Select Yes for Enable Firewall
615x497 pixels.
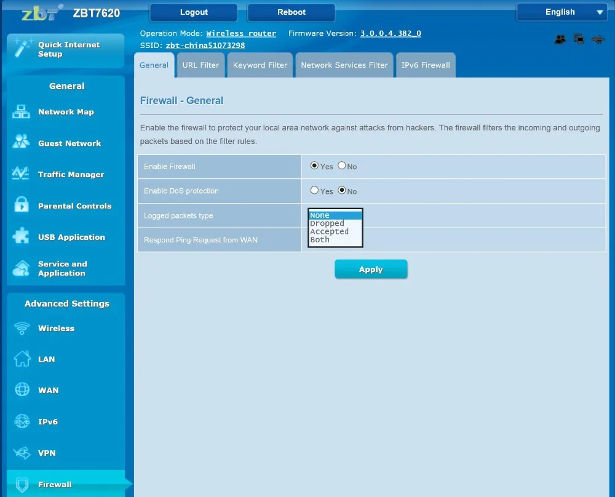pos(314,165)
